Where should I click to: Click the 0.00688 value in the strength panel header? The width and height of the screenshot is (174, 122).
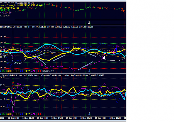82,27
